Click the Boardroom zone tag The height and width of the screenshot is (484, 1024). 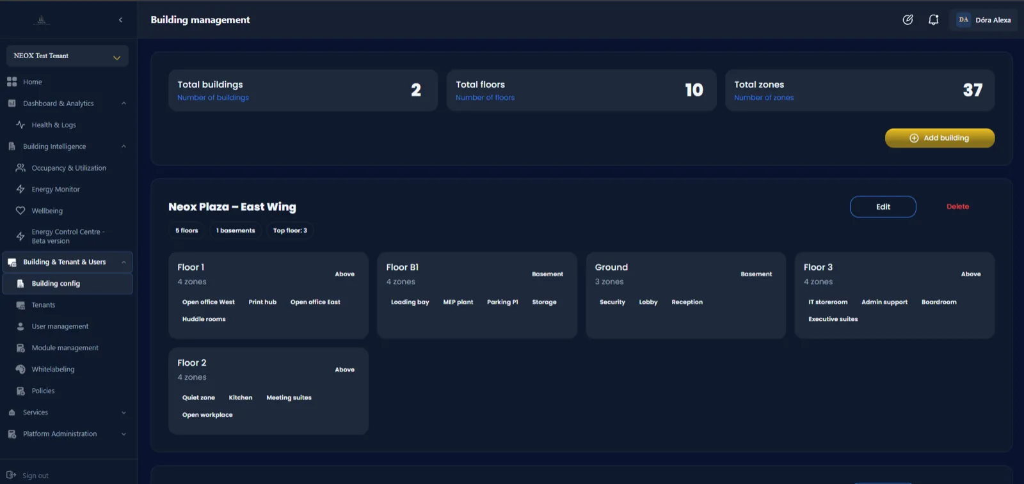coord(939,302)
